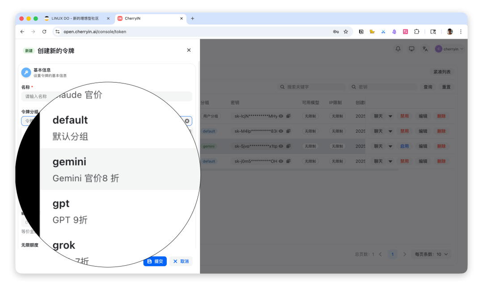Screen dimensions: 483x292
Task: Clear the 令牌分组 selection
Action: tap(187, 121)
